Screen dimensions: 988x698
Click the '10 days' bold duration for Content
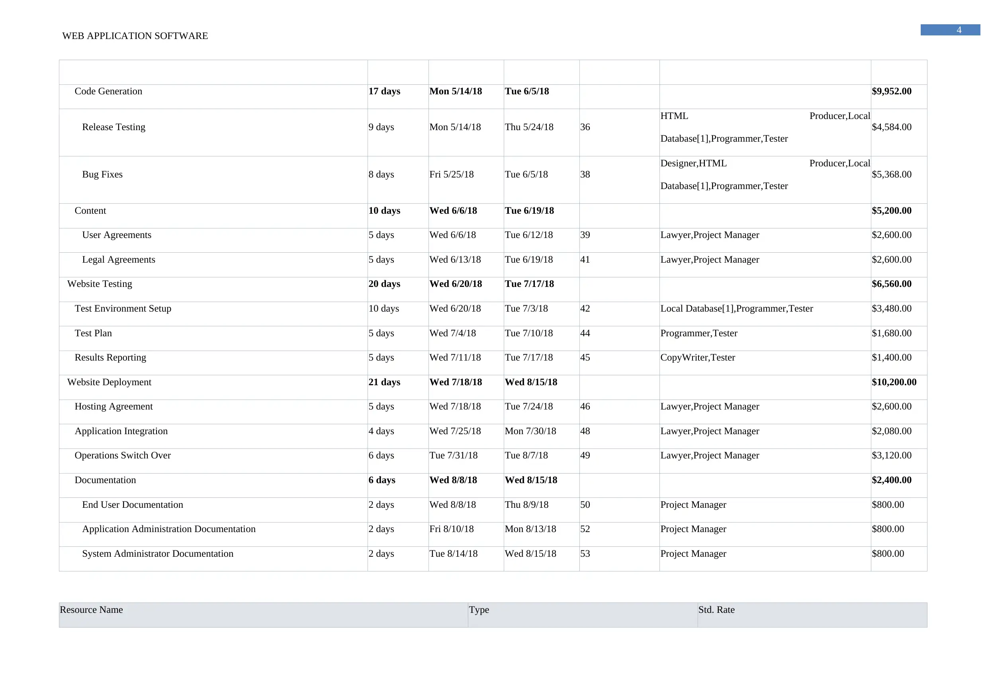(384, 210)
